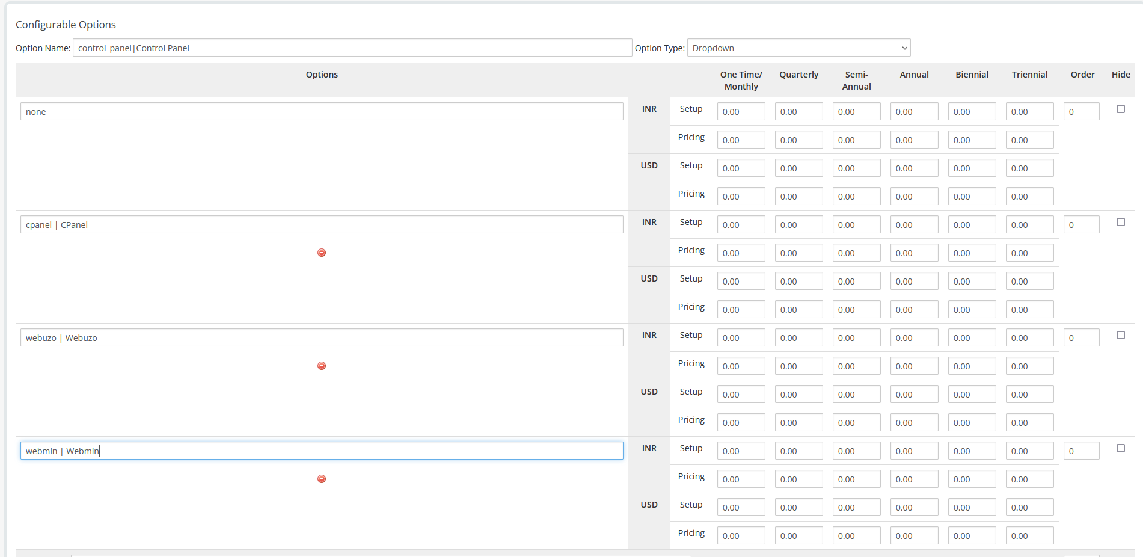Set Order value for none option
Image resolution: width=1143 pixels, height=557 pixels.
(x=1082, y=111)
